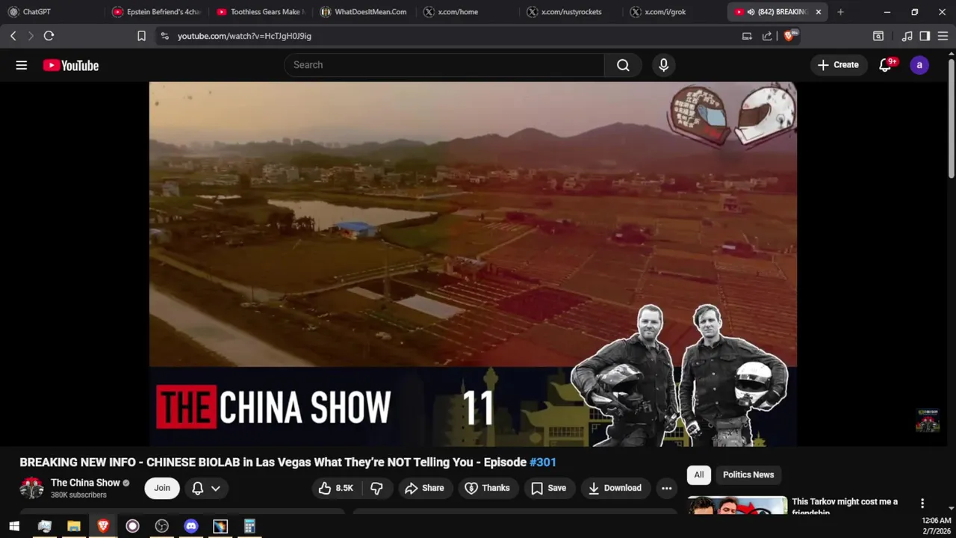956x538 pixels.
Task: Click The China Show channel avatar
Action: (x=31, y=488)
